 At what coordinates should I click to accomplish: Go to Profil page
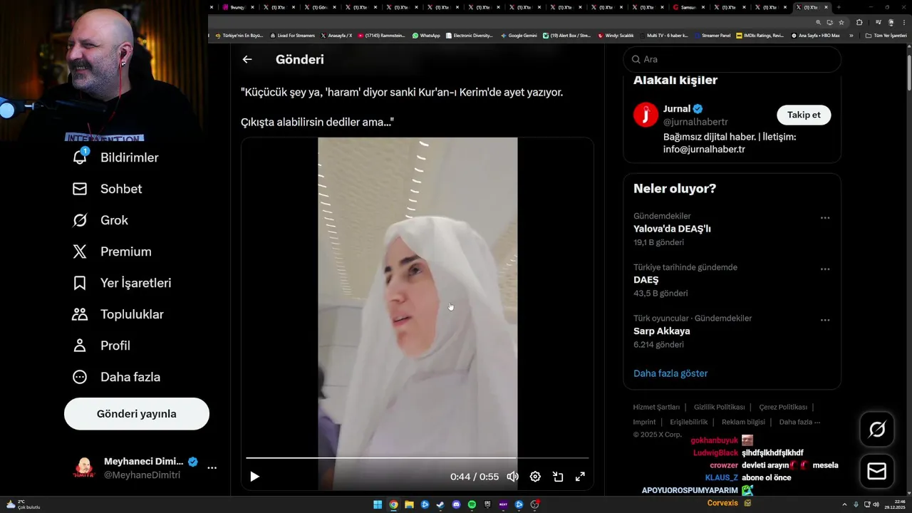(101, 346)
